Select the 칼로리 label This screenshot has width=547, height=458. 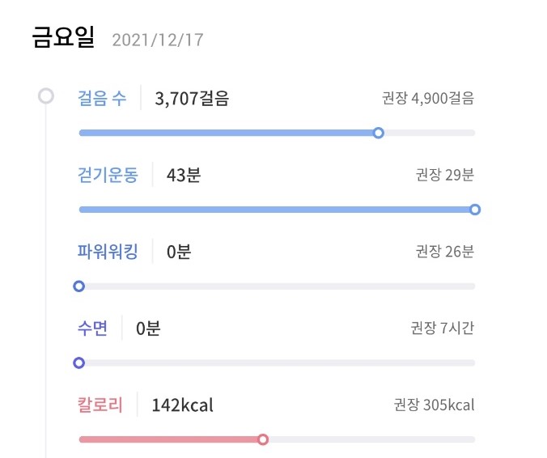(100, 405)
